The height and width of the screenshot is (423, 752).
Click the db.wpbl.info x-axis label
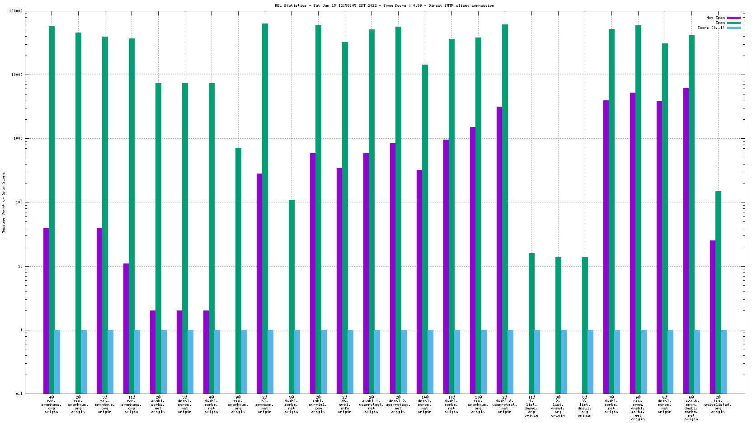pyautogui.click(x=345, y=404)
